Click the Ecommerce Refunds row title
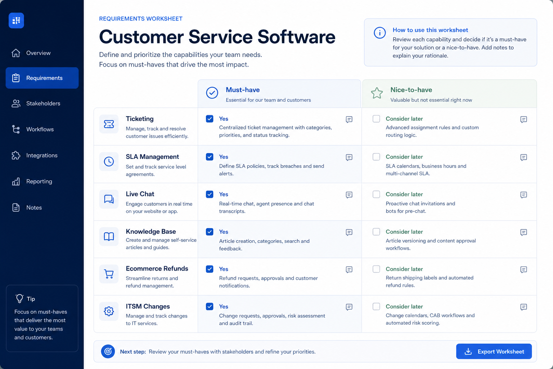Screen dimensions: 553x369 tap(157, 268)
